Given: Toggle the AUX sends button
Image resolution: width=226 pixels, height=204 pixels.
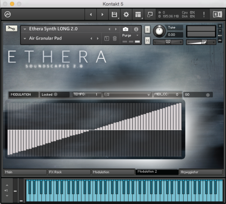Looking at the screenshot, I should 220,36.
